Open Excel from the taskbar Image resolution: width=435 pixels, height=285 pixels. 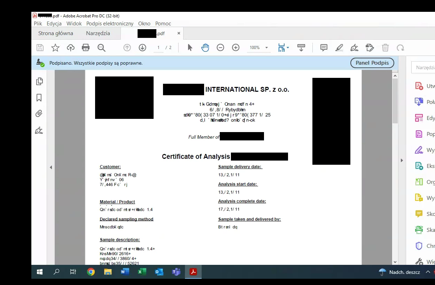tap(142, 272)
